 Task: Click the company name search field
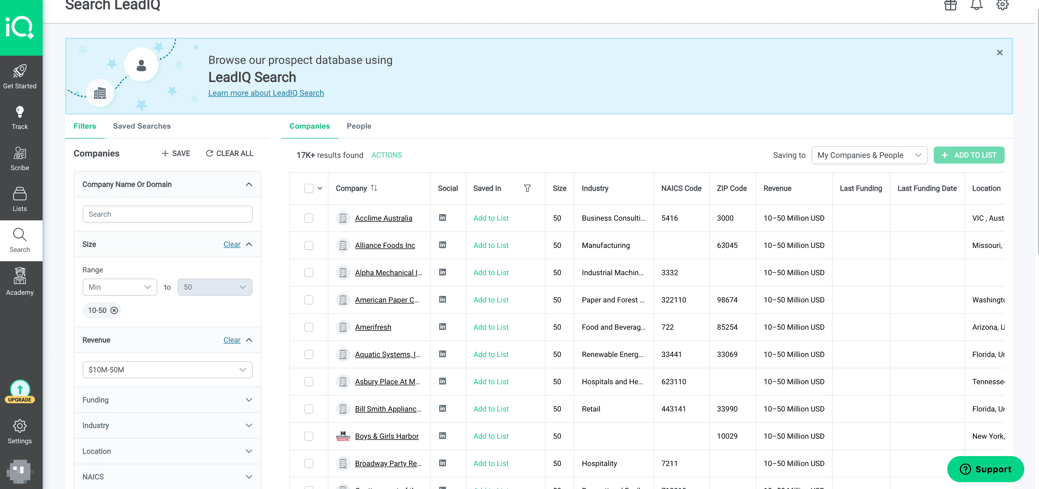coord(167,214)
